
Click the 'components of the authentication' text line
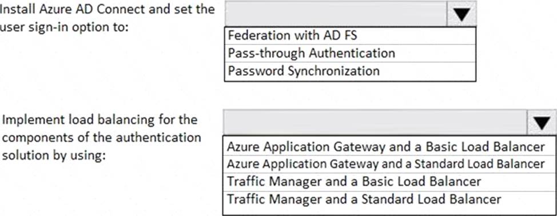pos(102,137)
